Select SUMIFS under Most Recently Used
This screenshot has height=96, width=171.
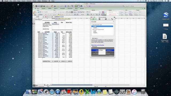coord(102,28)
